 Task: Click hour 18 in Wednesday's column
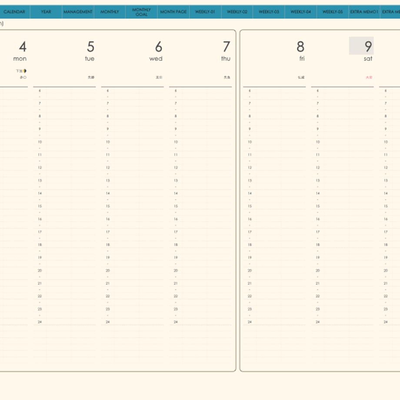click(108, 245)
